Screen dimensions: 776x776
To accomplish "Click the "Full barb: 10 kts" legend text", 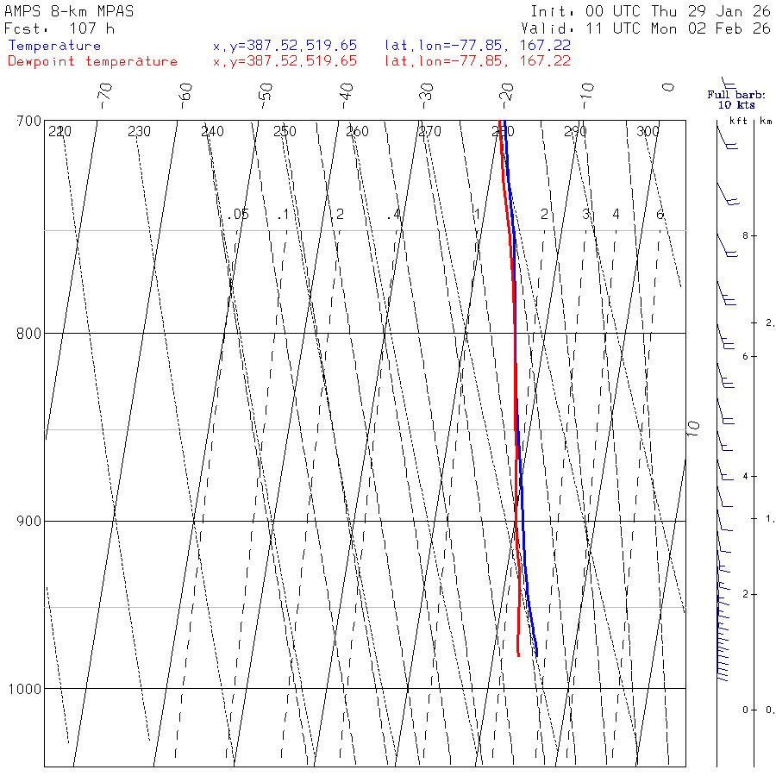I will coord(736,100).
